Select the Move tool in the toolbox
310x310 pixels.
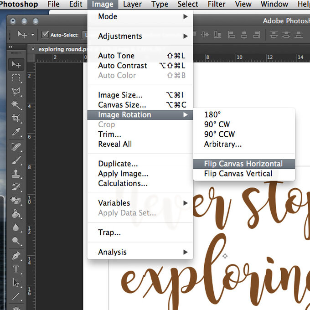pyautogui.click(x=16, y=65)
